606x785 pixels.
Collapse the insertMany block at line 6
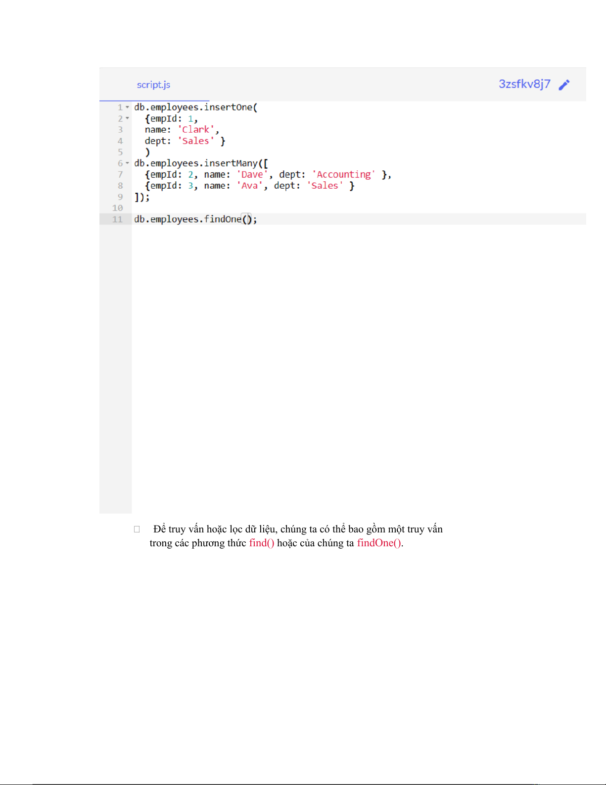pyautogui.click(x=128, y=163)
